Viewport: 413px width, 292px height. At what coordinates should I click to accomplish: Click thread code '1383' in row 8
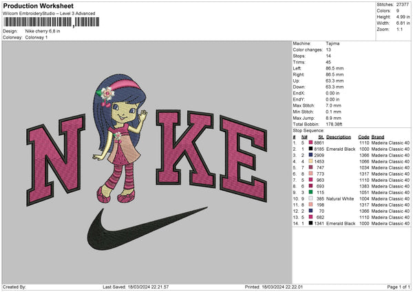coord(364,187)
